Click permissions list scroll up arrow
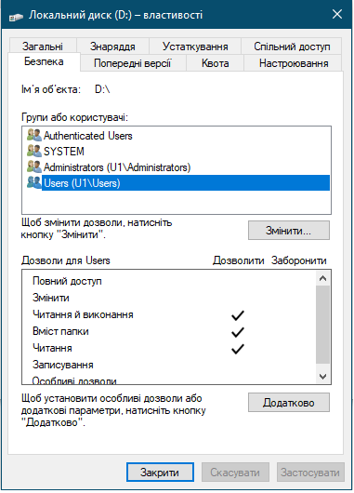354x493 pixels. coord(323,278)
